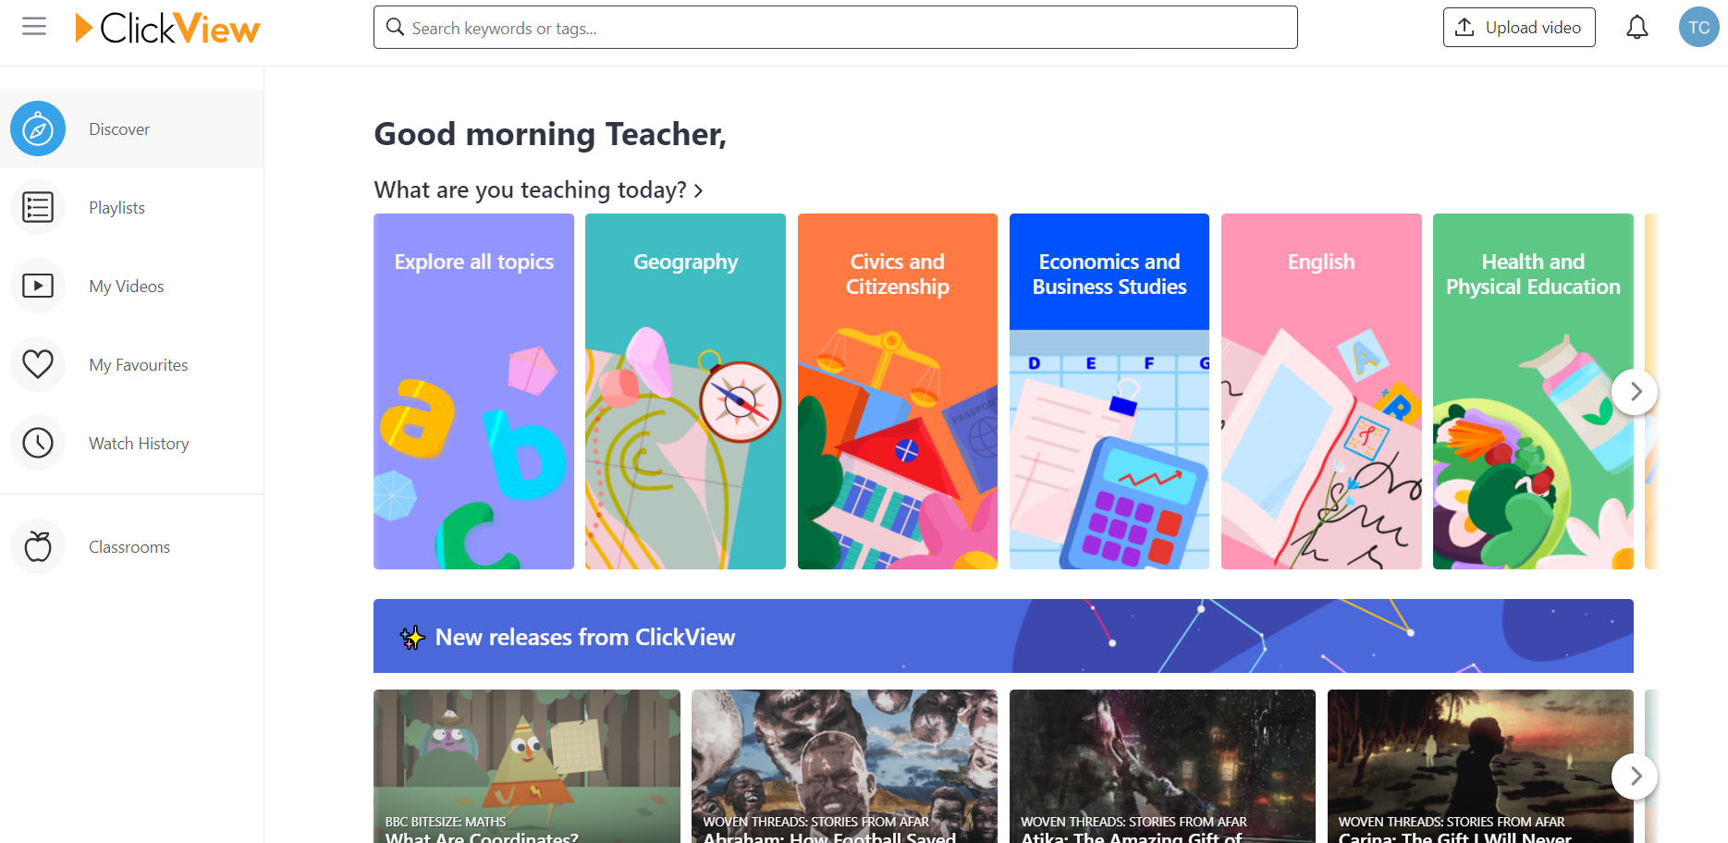Image resolution: width=1728 pixels, height=843 pixels.
Task: Open the hamburger navigation menu
Action: pyautogui.click(x=34, y=27)
